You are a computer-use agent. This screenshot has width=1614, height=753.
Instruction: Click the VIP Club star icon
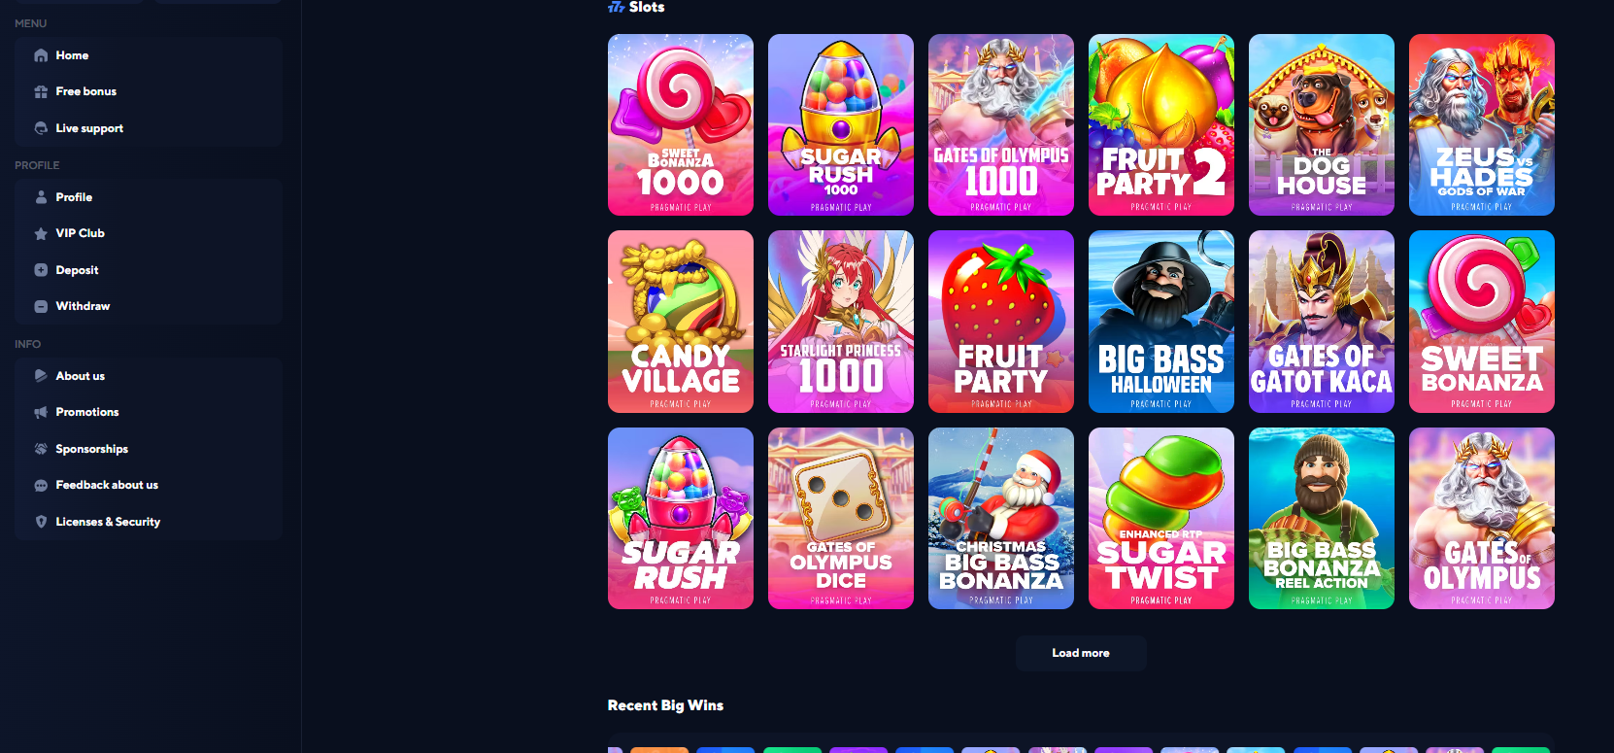coord(41,233)
